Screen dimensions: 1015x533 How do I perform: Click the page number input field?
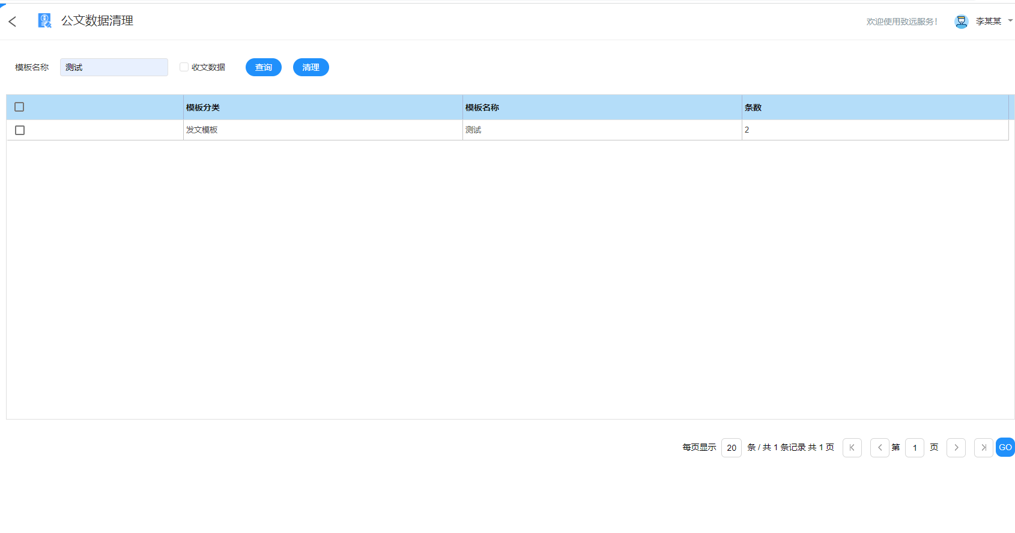pyautogui.click(x=915, y=448)
